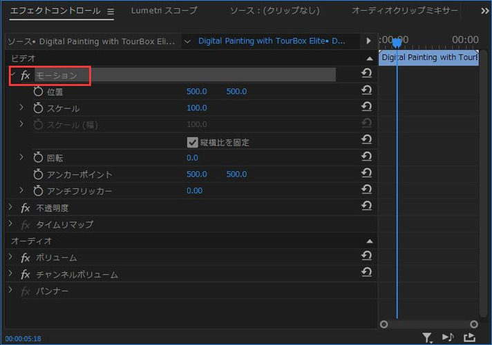Toggle the fx switch for 不透明度
The height and width of the screenshot is (345, 492).
point(26,208)
